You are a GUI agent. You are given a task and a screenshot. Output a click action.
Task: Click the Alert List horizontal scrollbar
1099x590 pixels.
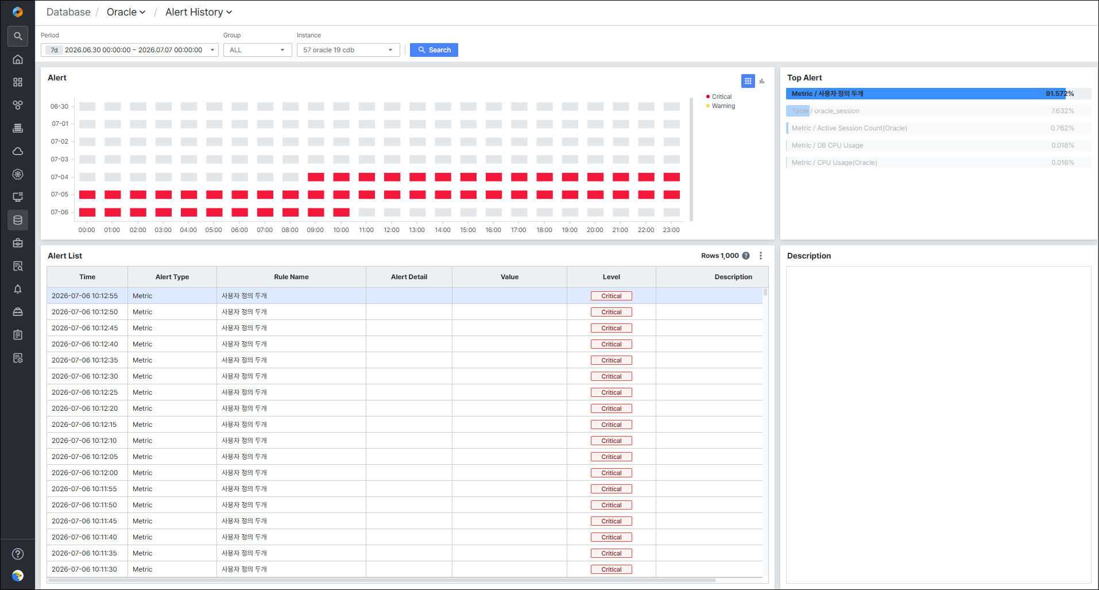click(x=382, y=580)
